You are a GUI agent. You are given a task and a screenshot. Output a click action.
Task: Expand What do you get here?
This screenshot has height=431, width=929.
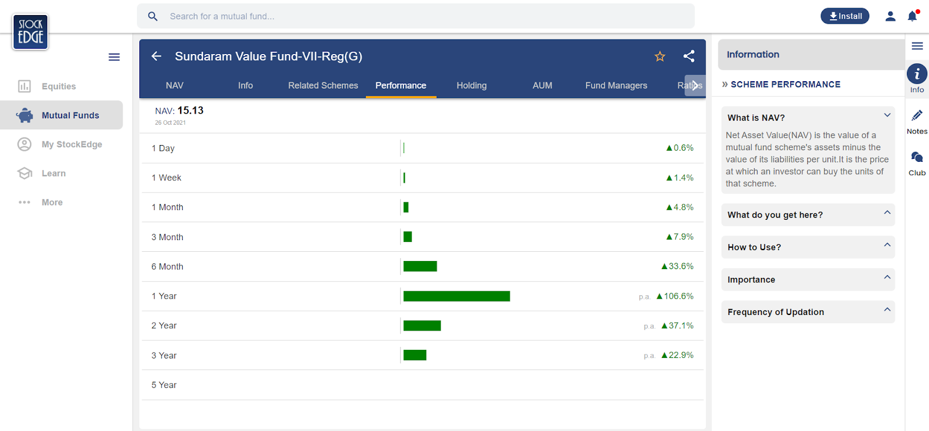pyautogui.click(x=808, y=215)
